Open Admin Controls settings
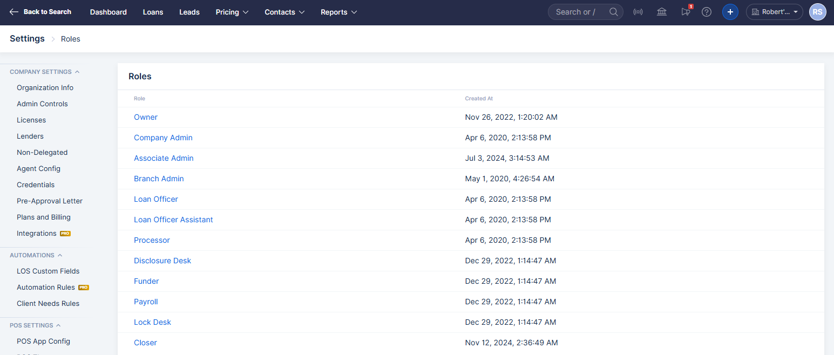 tap(42, 104)
